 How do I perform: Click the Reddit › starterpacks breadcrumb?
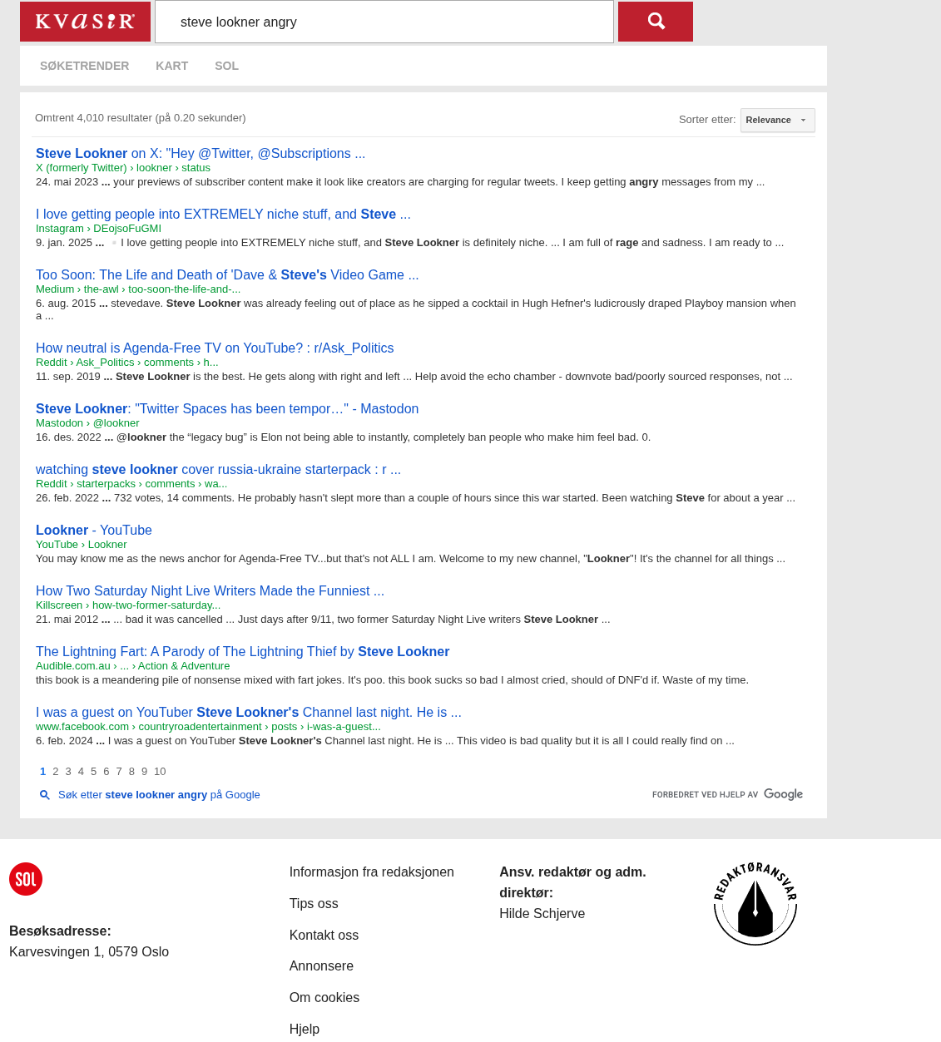click(131, 484)
